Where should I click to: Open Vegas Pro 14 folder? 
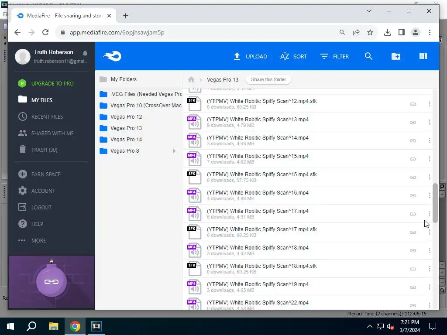120,139
